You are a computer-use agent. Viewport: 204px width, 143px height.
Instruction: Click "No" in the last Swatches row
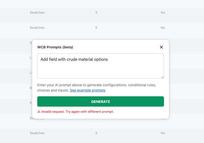(x=163, y=133)
